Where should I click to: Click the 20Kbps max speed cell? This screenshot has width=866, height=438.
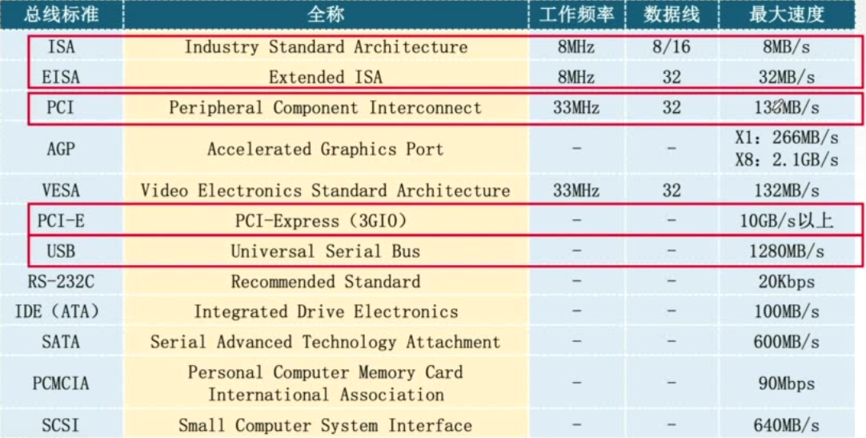click(x=786, y=282)
